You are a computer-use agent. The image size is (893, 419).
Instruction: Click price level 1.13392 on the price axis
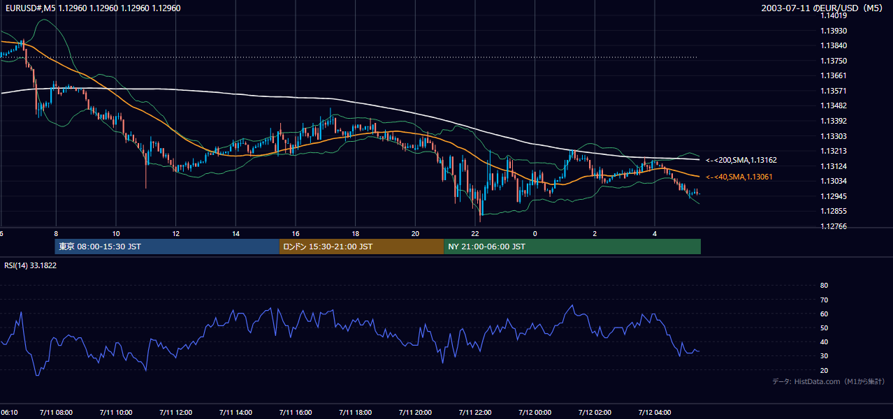(x=833, y=121)
